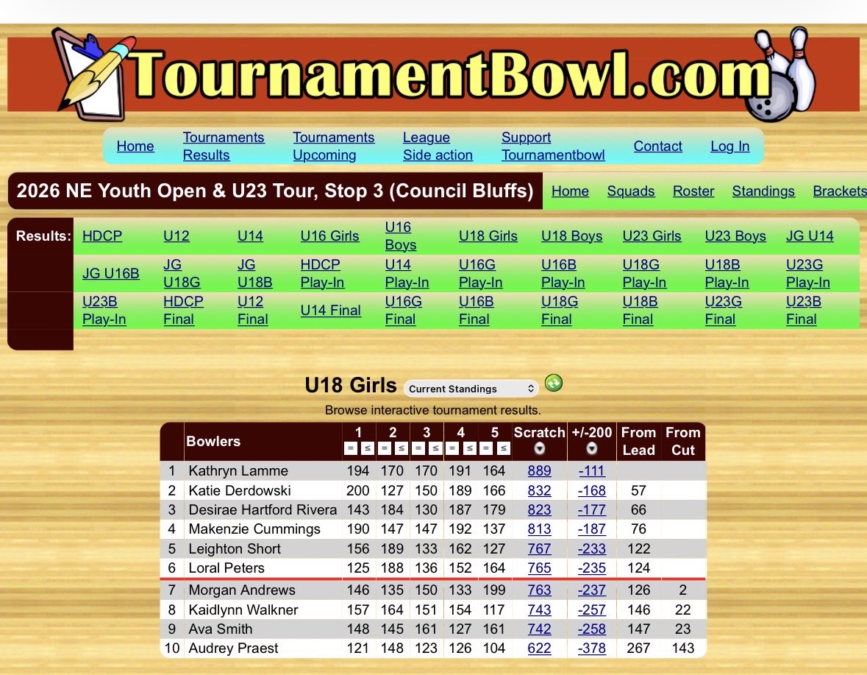Open Support Tournamentbowl menu item
The width and height of the screenshot is (867, 675).
point(553,146)
